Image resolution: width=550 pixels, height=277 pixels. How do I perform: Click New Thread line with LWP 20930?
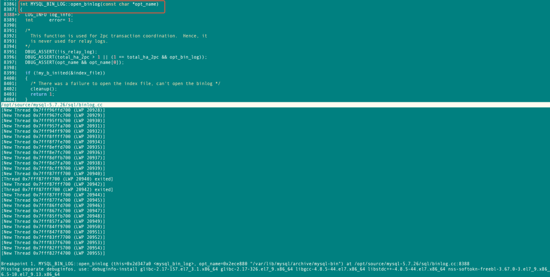pos(53,121)
